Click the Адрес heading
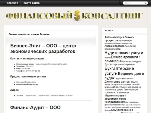 pyautogui.click(x=14, y=90)
